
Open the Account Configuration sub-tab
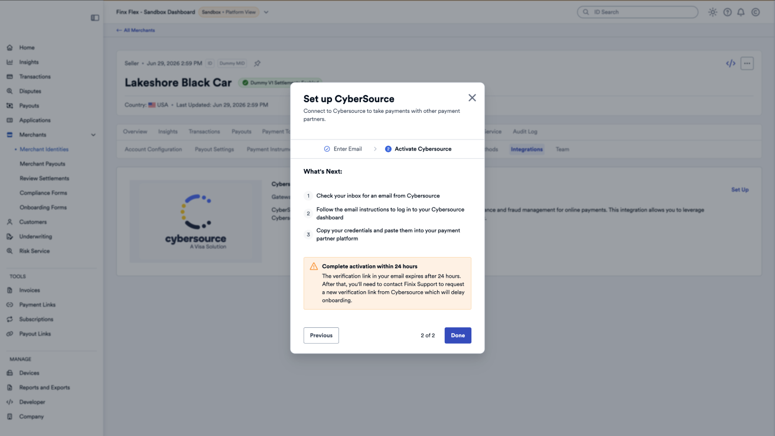(154, 149)
